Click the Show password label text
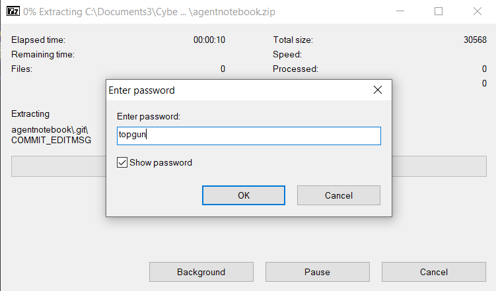Image resolution: width=496 pixels, height=291 pixels. (160, 162)
